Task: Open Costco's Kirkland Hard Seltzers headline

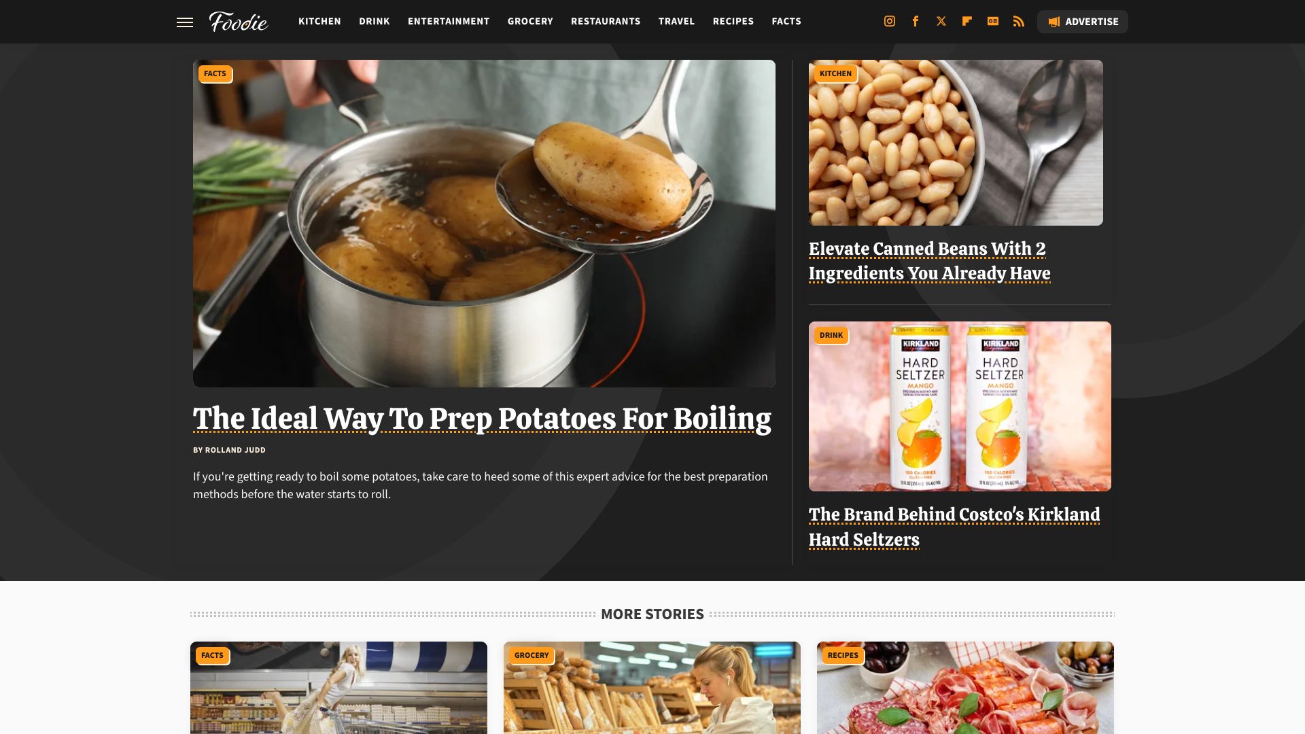Action: point(954,527)
